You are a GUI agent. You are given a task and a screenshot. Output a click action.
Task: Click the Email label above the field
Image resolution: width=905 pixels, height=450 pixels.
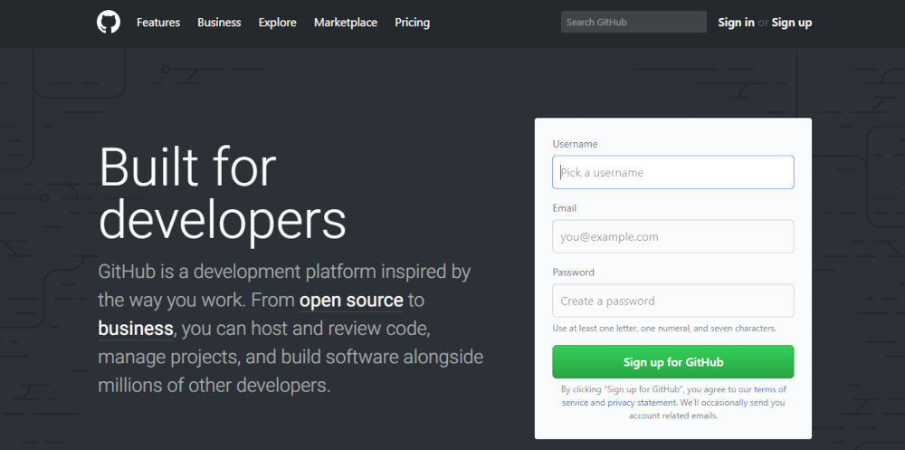click(565, 208)
